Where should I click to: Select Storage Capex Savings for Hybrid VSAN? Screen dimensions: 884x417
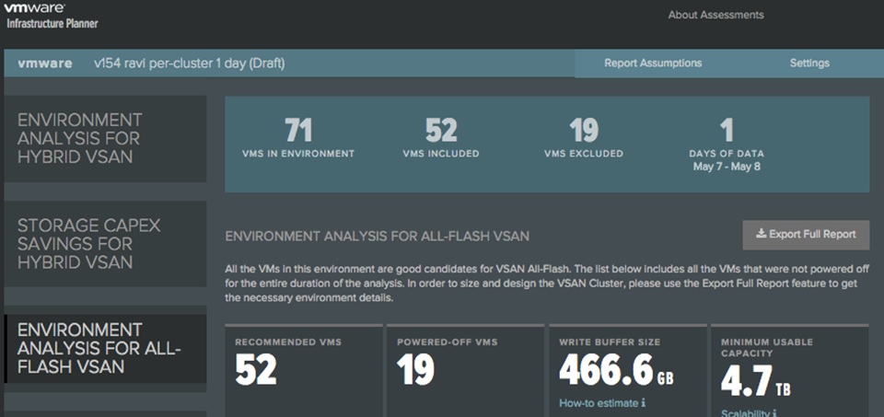(x=105, y=243)
